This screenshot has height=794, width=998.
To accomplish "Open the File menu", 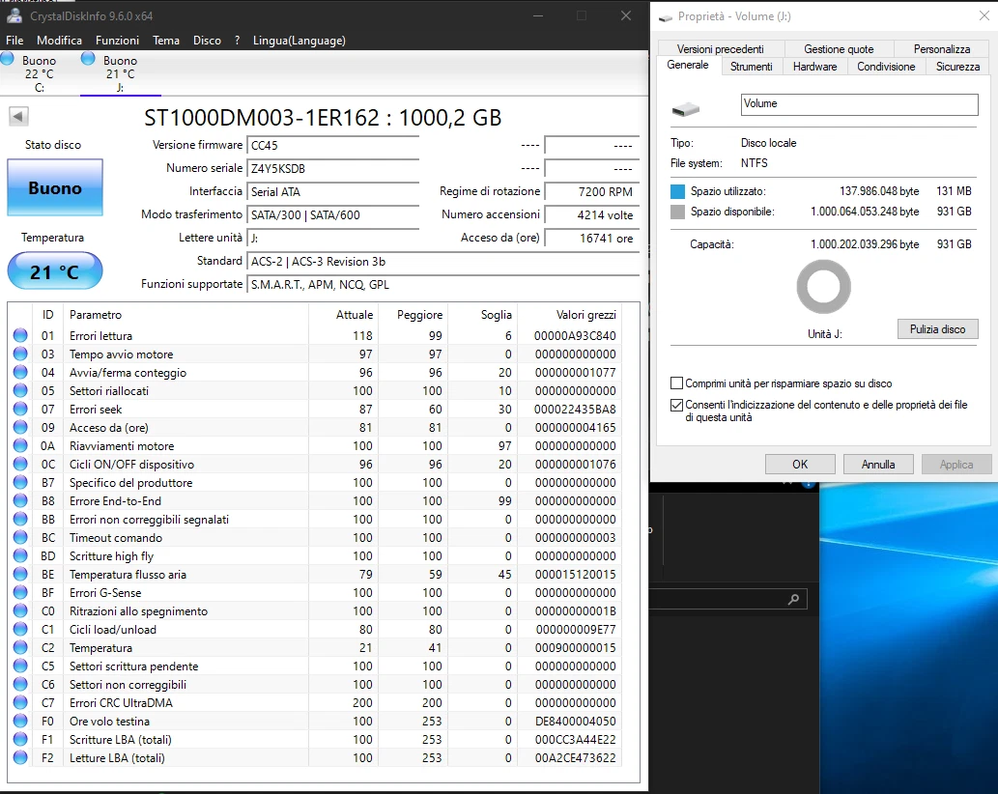I will 14,40.
